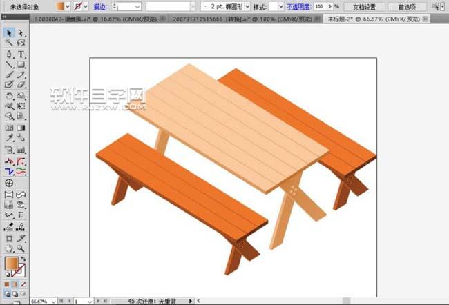449x305 pixels.
Task: Select the red curve plugin tool
Action: [x=21, y=161]
